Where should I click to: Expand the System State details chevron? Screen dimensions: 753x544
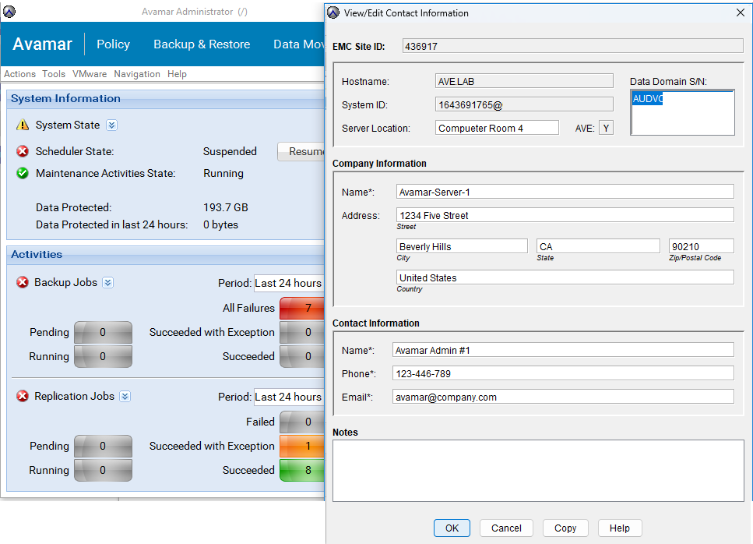[111, 125]
